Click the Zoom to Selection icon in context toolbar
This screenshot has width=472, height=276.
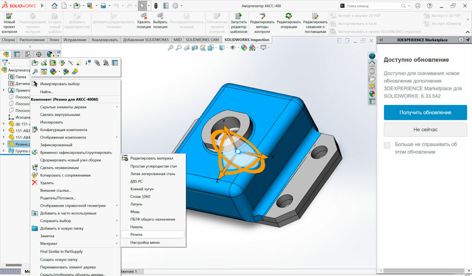pos(35,71)
